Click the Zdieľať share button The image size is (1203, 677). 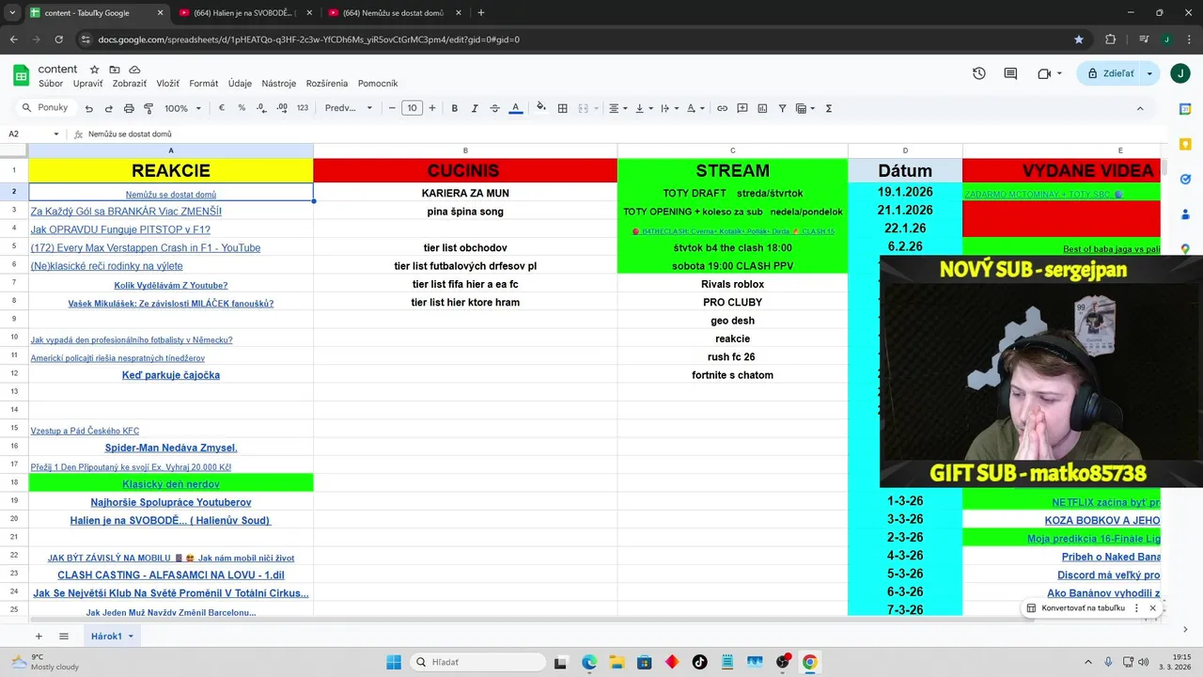coord(1110,73)
